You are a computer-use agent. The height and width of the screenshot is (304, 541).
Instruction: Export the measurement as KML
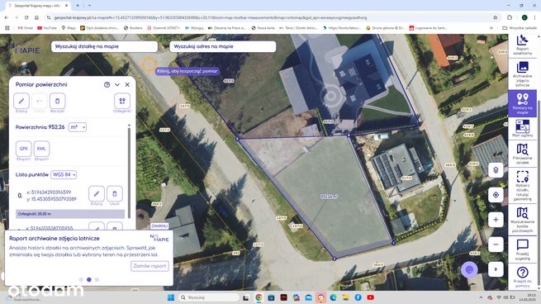coord(41,149)
